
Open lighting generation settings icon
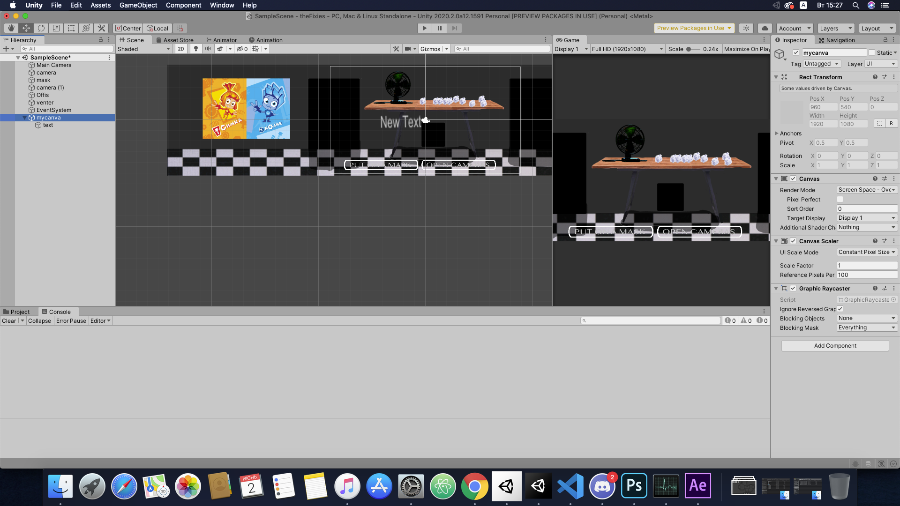(x=746, y=28)
